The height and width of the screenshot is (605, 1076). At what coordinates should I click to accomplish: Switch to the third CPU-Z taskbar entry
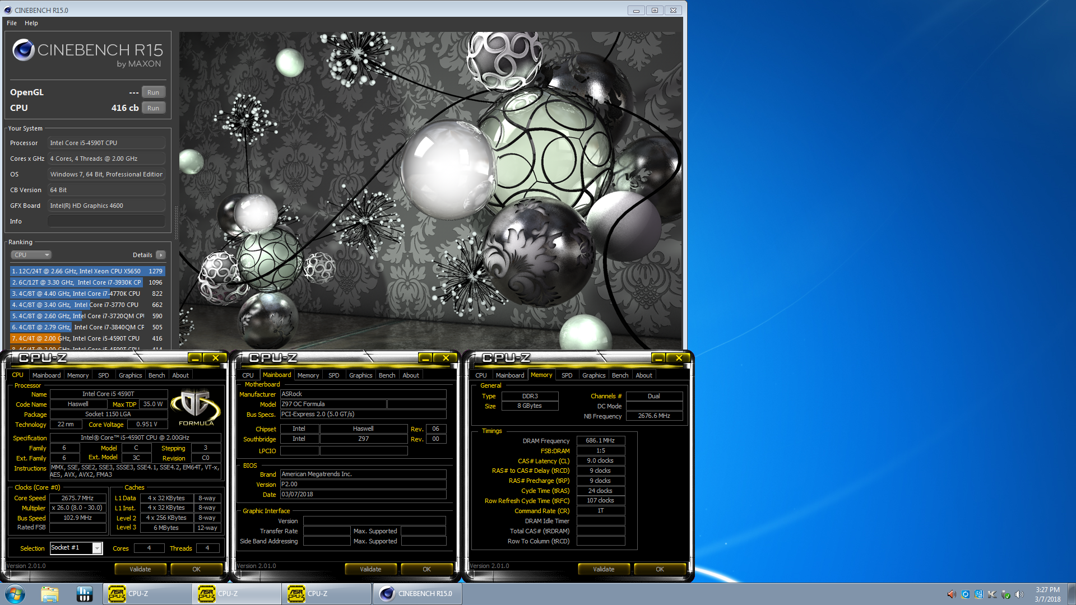coord(326,594)
